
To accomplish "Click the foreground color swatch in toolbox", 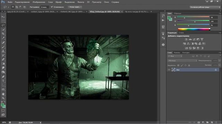I will pyautogui.click(x=2, y=105).
